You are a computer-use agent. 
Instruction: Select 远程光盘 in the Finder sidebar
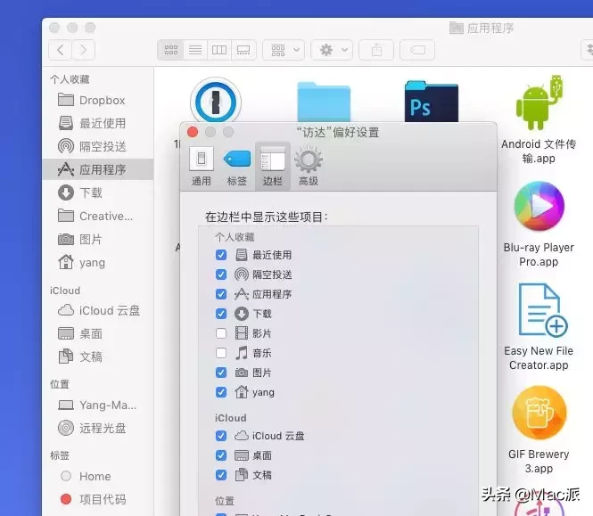(98, 428)
